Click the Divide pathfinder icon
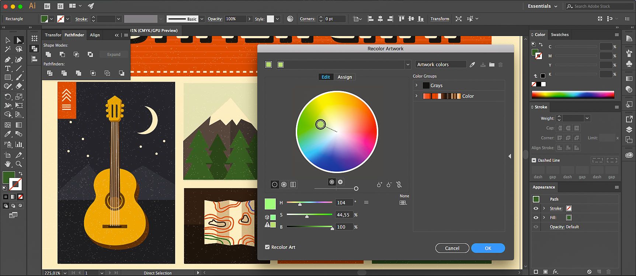Screen dimensions: 636x276 50,73
